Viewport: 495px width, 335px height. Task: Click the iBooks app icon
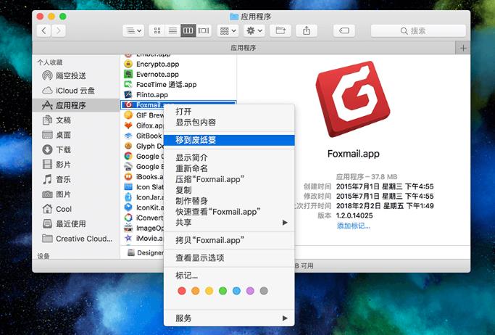[128, 176]
